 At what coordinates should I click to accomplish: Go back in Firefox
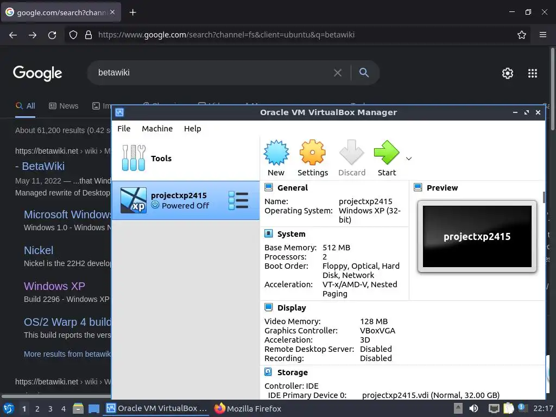click(x=13, y=35)
